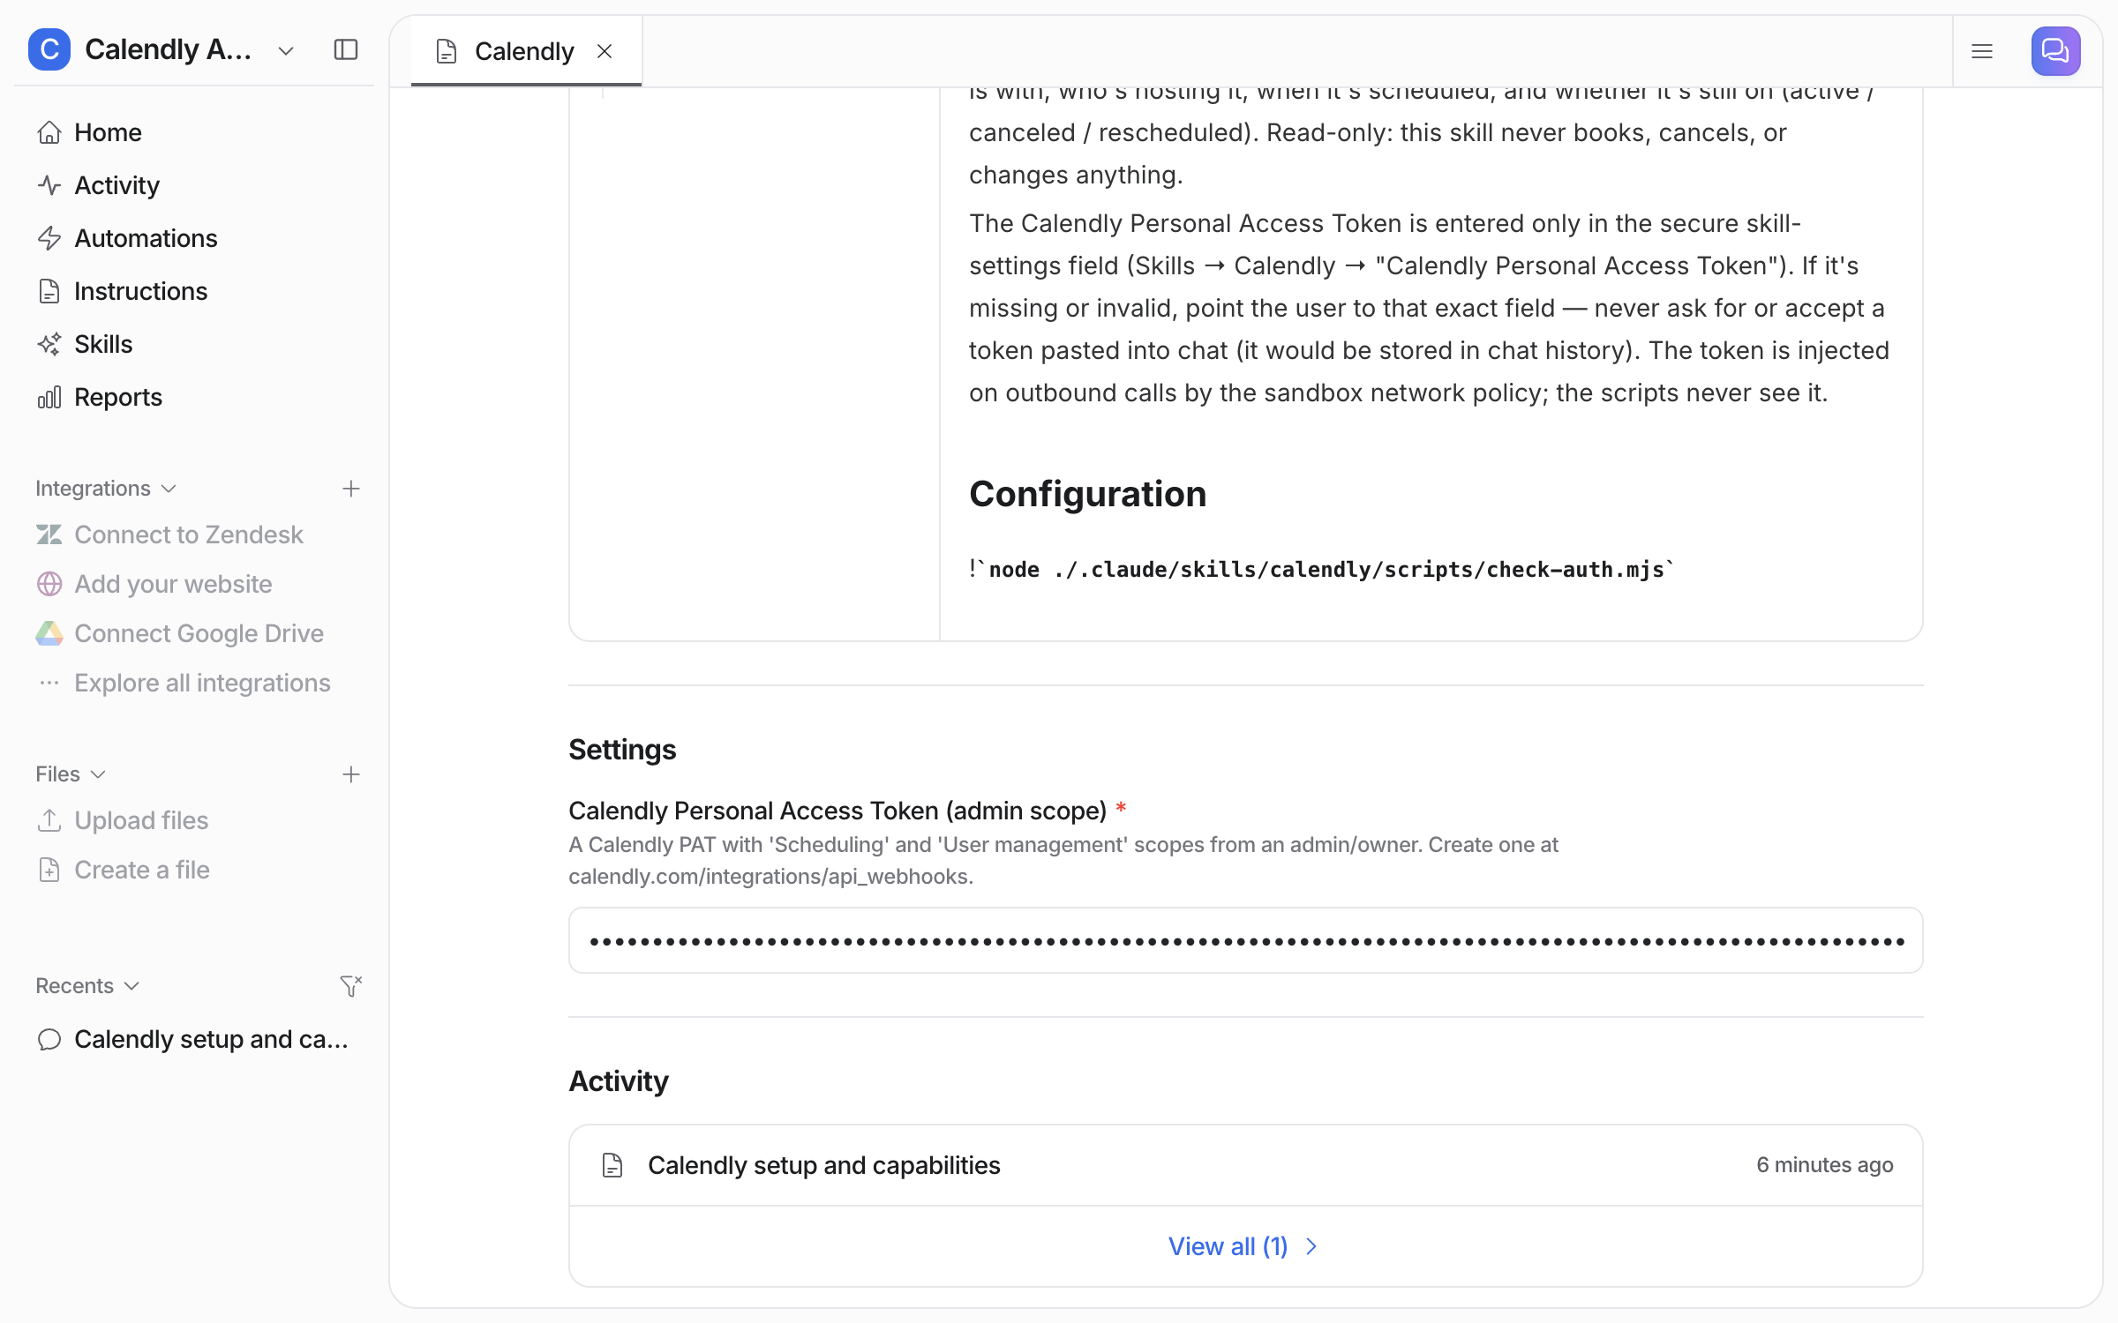Open Activity in the sidebar
Image resolution: width=2118 pixels, height=1323 pixels.
194,185
